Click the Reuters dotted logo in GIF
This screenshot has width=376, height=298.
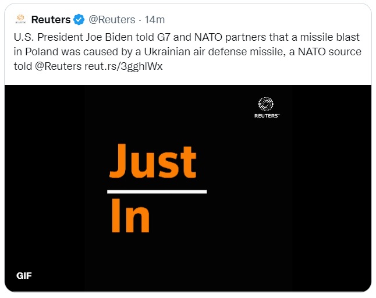point(267,105)
